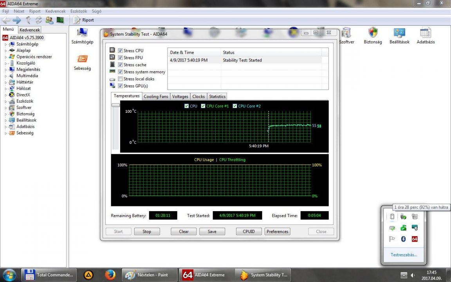Toggle the CPU graph checkbox
The width and height of the screenshot is (451, 282).
click(186, 106)
